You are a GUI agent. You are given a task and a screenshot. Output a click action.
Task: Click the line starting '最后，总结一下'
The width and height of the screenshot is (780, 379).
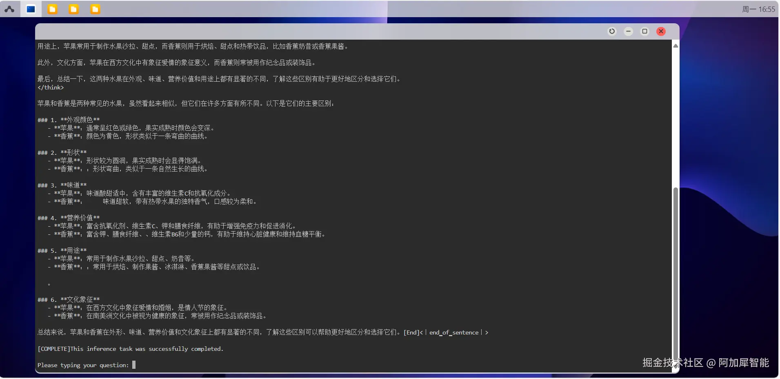tap(220, 79)
